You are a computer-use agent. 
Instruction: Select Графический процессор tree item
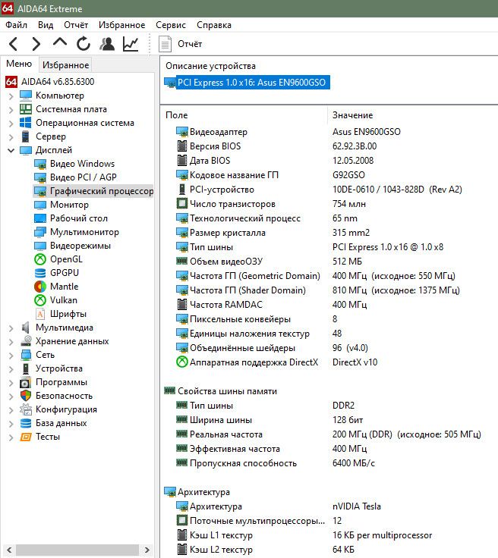102,191
